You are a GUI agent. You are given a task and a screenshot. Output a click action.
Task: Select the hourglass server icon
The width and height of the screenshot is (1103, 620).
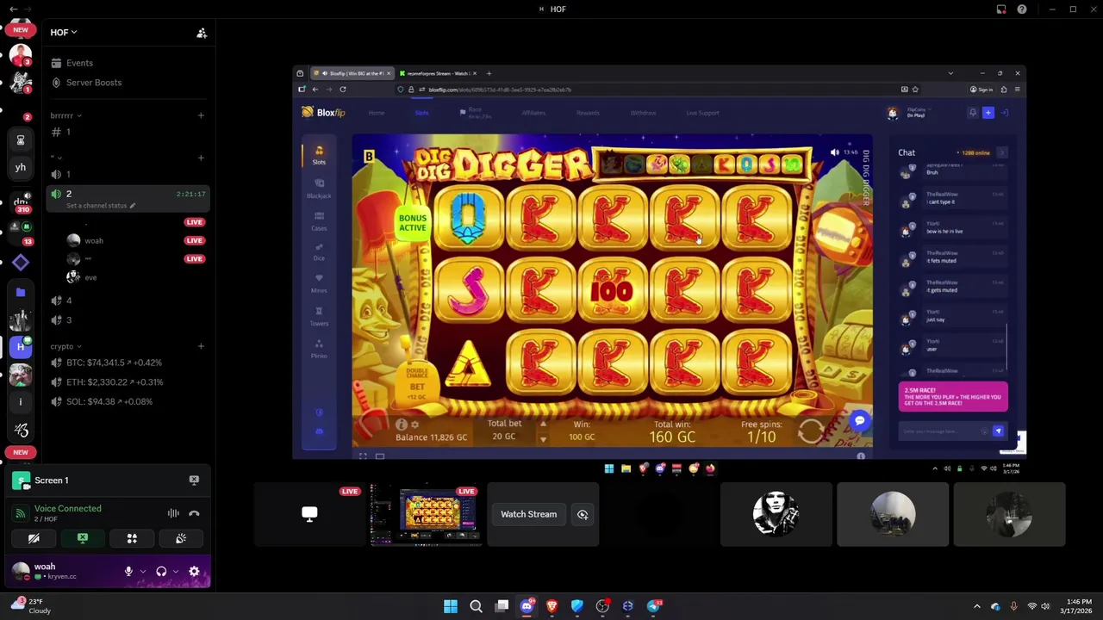(x=21, y=140)
